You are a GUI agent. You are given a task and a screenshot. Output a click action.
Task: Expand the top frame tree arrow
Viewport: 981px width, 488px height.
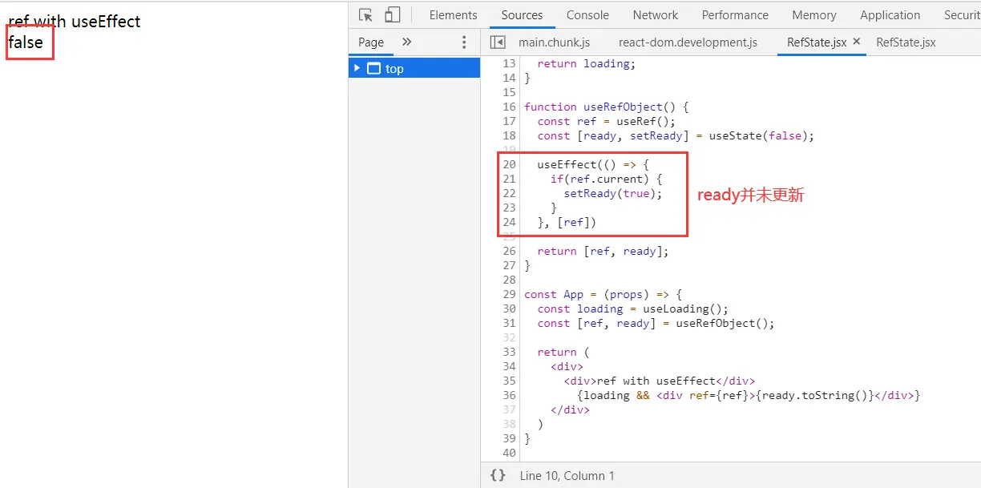point(357,68)
